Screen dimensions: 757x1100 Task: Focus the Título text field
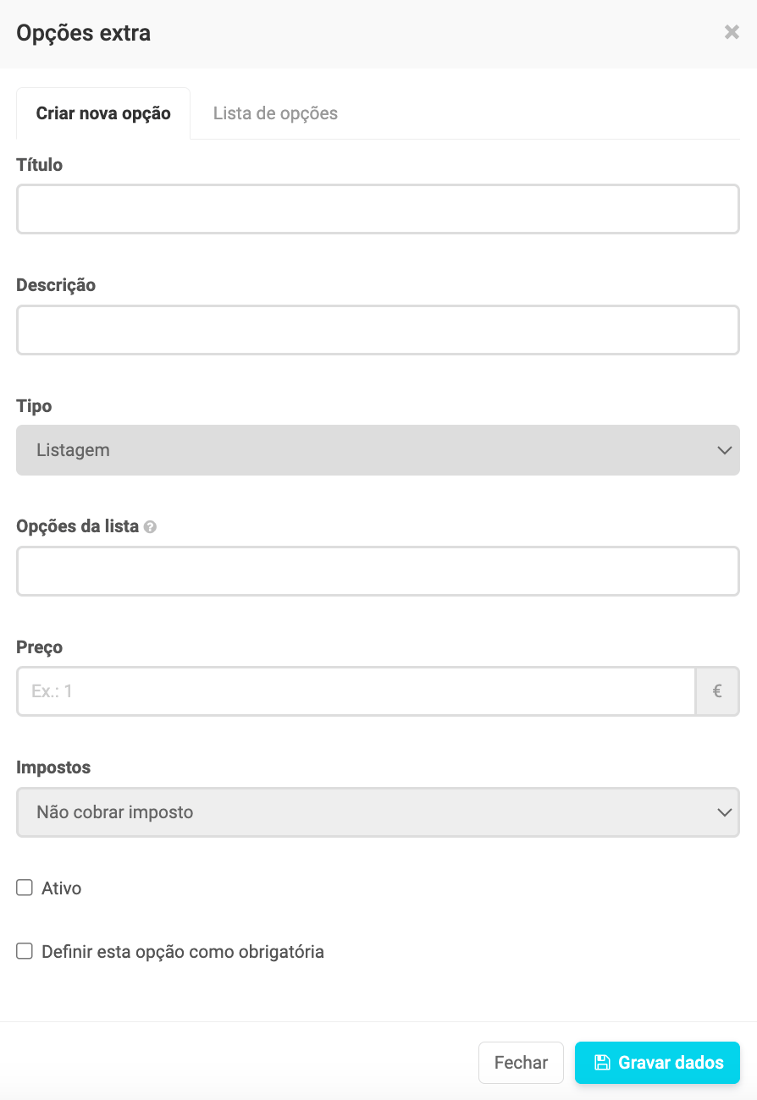378,209
